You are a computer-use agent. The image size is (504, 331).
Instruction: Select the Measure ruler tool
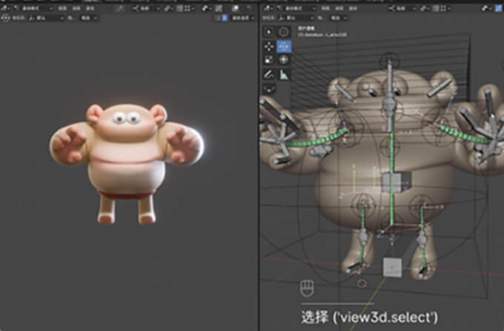(284, 75)
